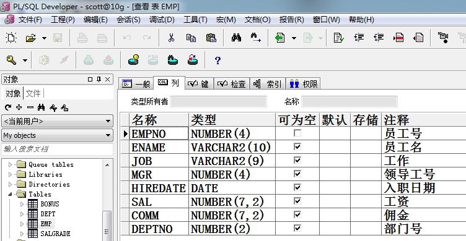Screen dimensions: 466x241
Task: Toggle nullable checkbox for HIREDATE row
Action: click(x=297, y=187)
